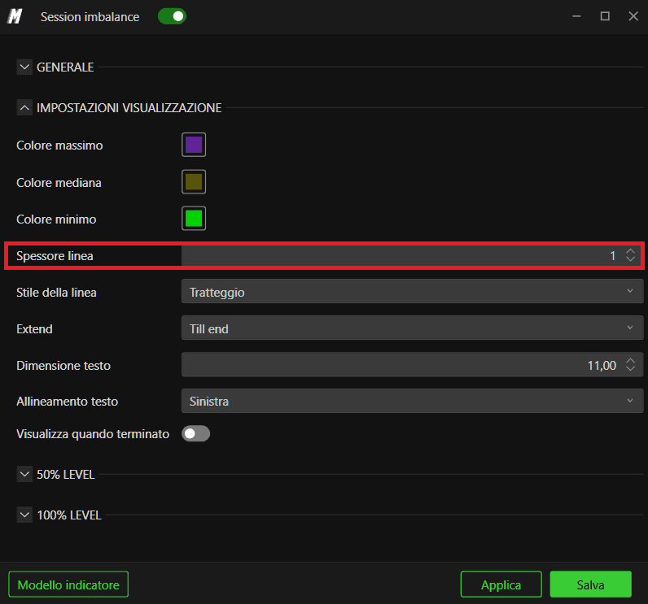This screenshot has width=648, height=604.
Task: Expand the 100% LEVEL section
Action: (24, 515)
